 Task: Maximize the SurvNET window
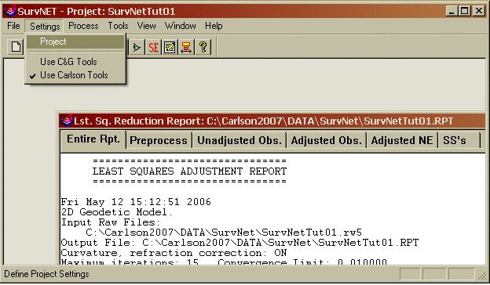(x=464, y=11)
